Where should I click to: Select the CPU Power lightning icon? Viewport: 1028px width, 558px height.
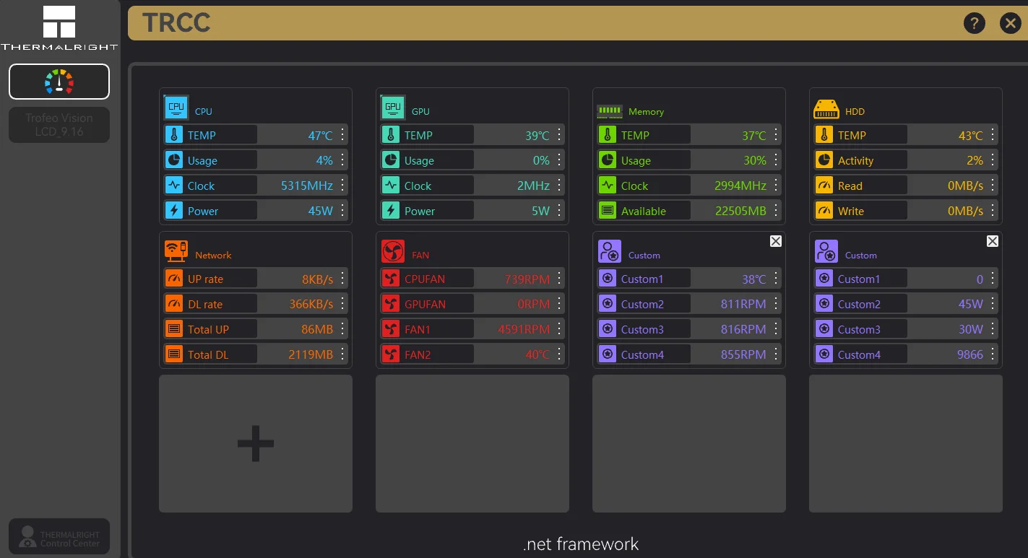coord(174,211)
